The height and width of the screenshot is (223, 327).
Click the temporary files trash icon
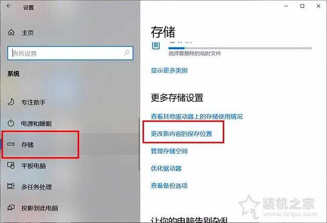pyautogui.click(x=156, y=46)
